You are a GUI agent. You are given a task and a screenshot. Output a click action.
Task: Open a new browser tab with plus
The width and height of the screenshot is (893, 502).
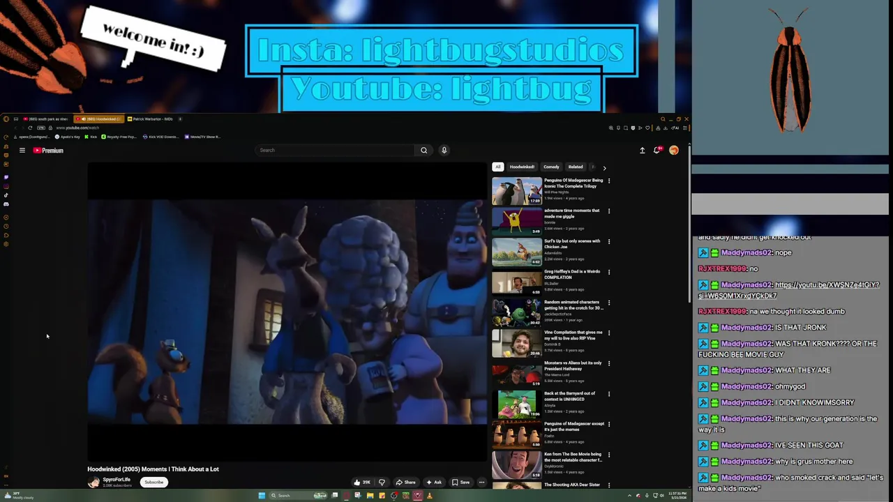[x=180, y=119]
